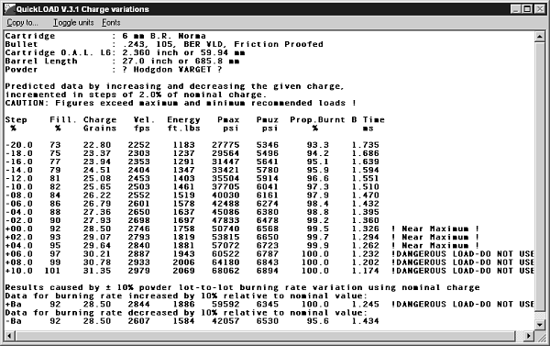
Task: Click velocity value '2303' fps
Action: point(139,153)
